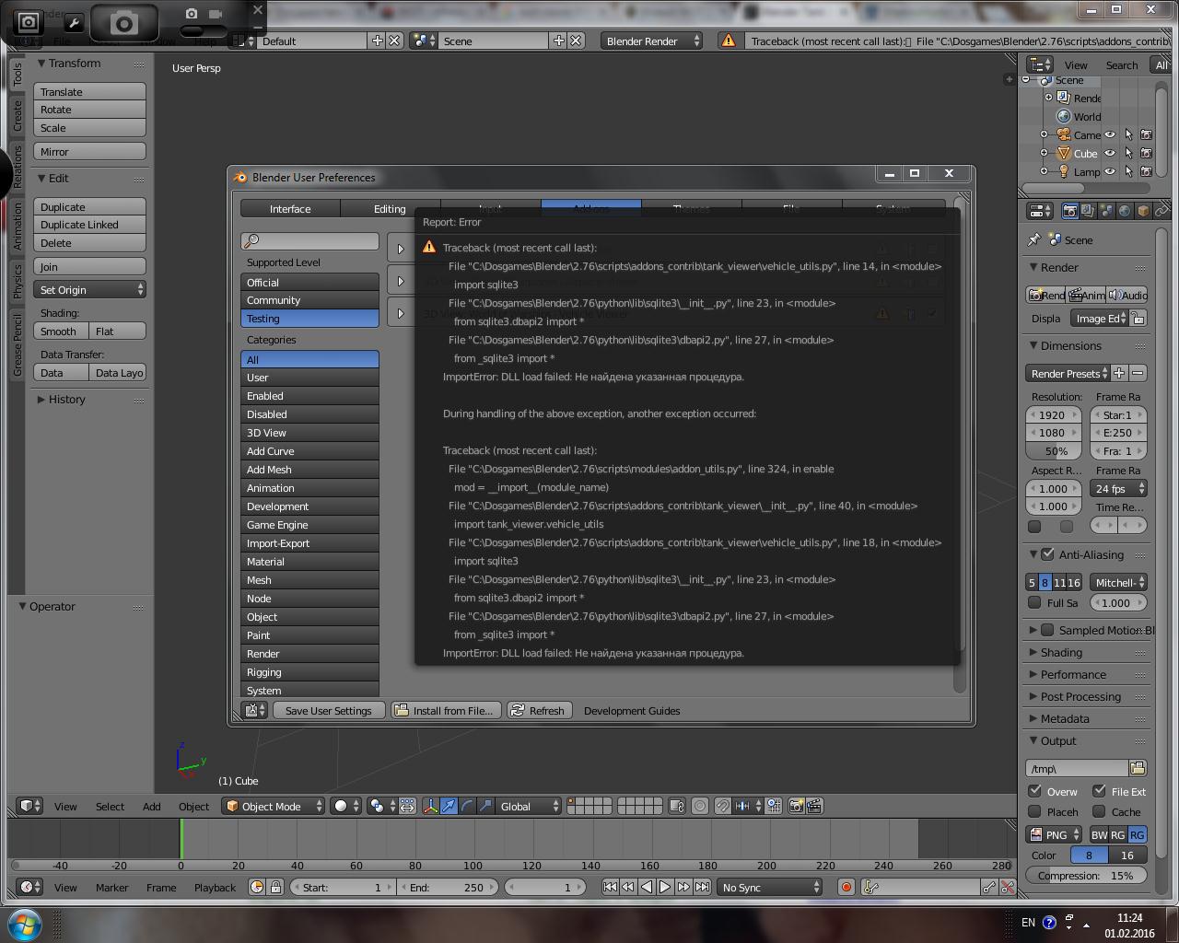Open the properties editor type selector
This screenshot has width=1179, height=943.
point(1040,211)
